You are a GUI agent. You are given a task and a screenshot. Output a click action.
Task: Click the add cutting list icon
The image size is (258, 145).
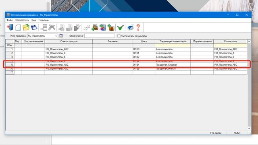coord(95,27)
